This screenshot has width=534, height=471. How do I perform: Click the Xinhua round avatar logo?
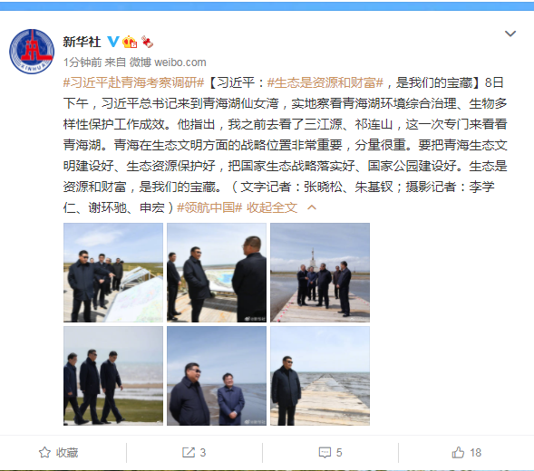tap(32, 51)
